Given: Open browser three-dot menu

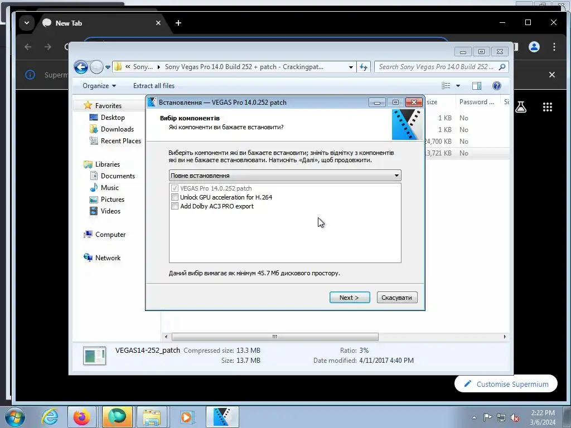Looking at the screenshot, I should 554,47.
